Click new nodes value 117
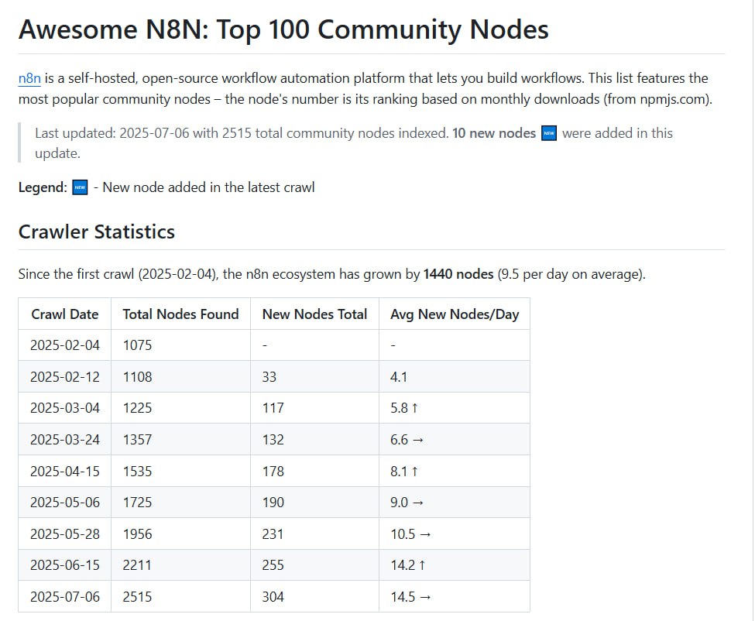 coord(273,408)
